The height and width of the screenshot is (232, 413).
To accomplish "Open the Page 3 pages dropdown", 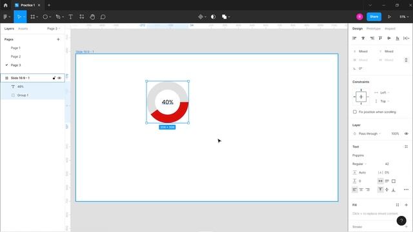I will tap(54, 28).
